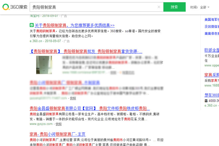Click e.360.cn - 2018-09-07 URL text
219x146 pixels.
pos(45,41)
